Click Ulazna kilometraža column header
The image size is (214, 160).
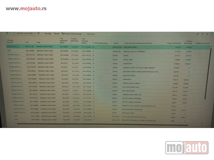pos(174,43)
